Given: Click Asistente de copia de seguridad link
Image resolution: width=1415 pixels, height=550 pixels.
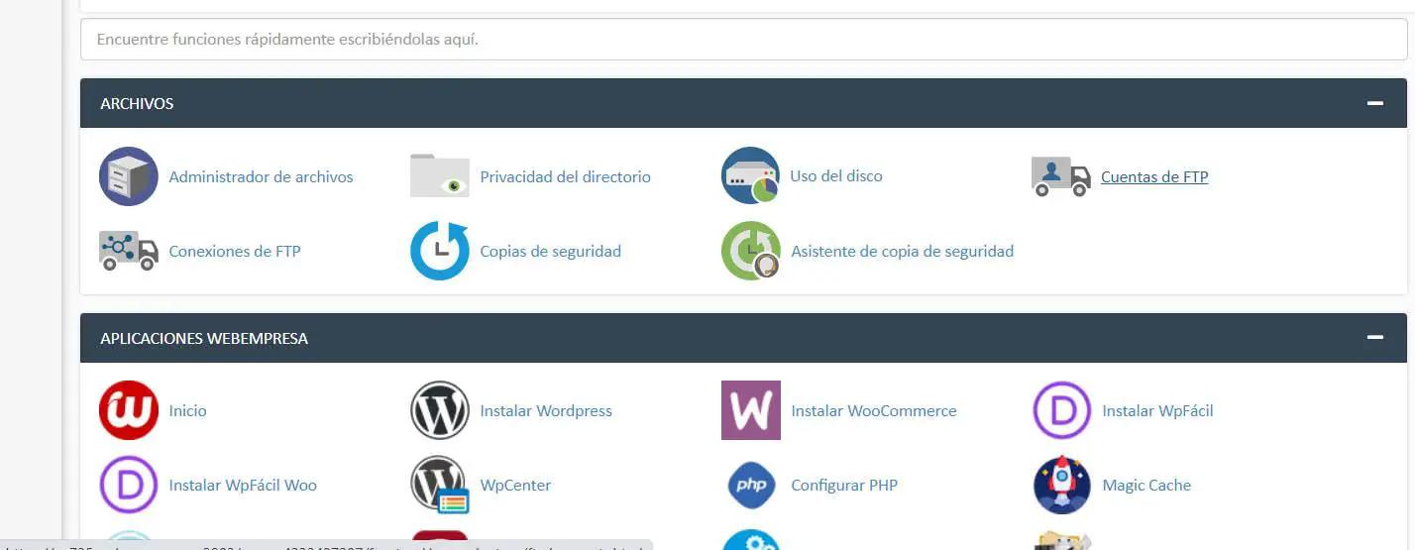Looking at the screenshot, I should [902, 251].
